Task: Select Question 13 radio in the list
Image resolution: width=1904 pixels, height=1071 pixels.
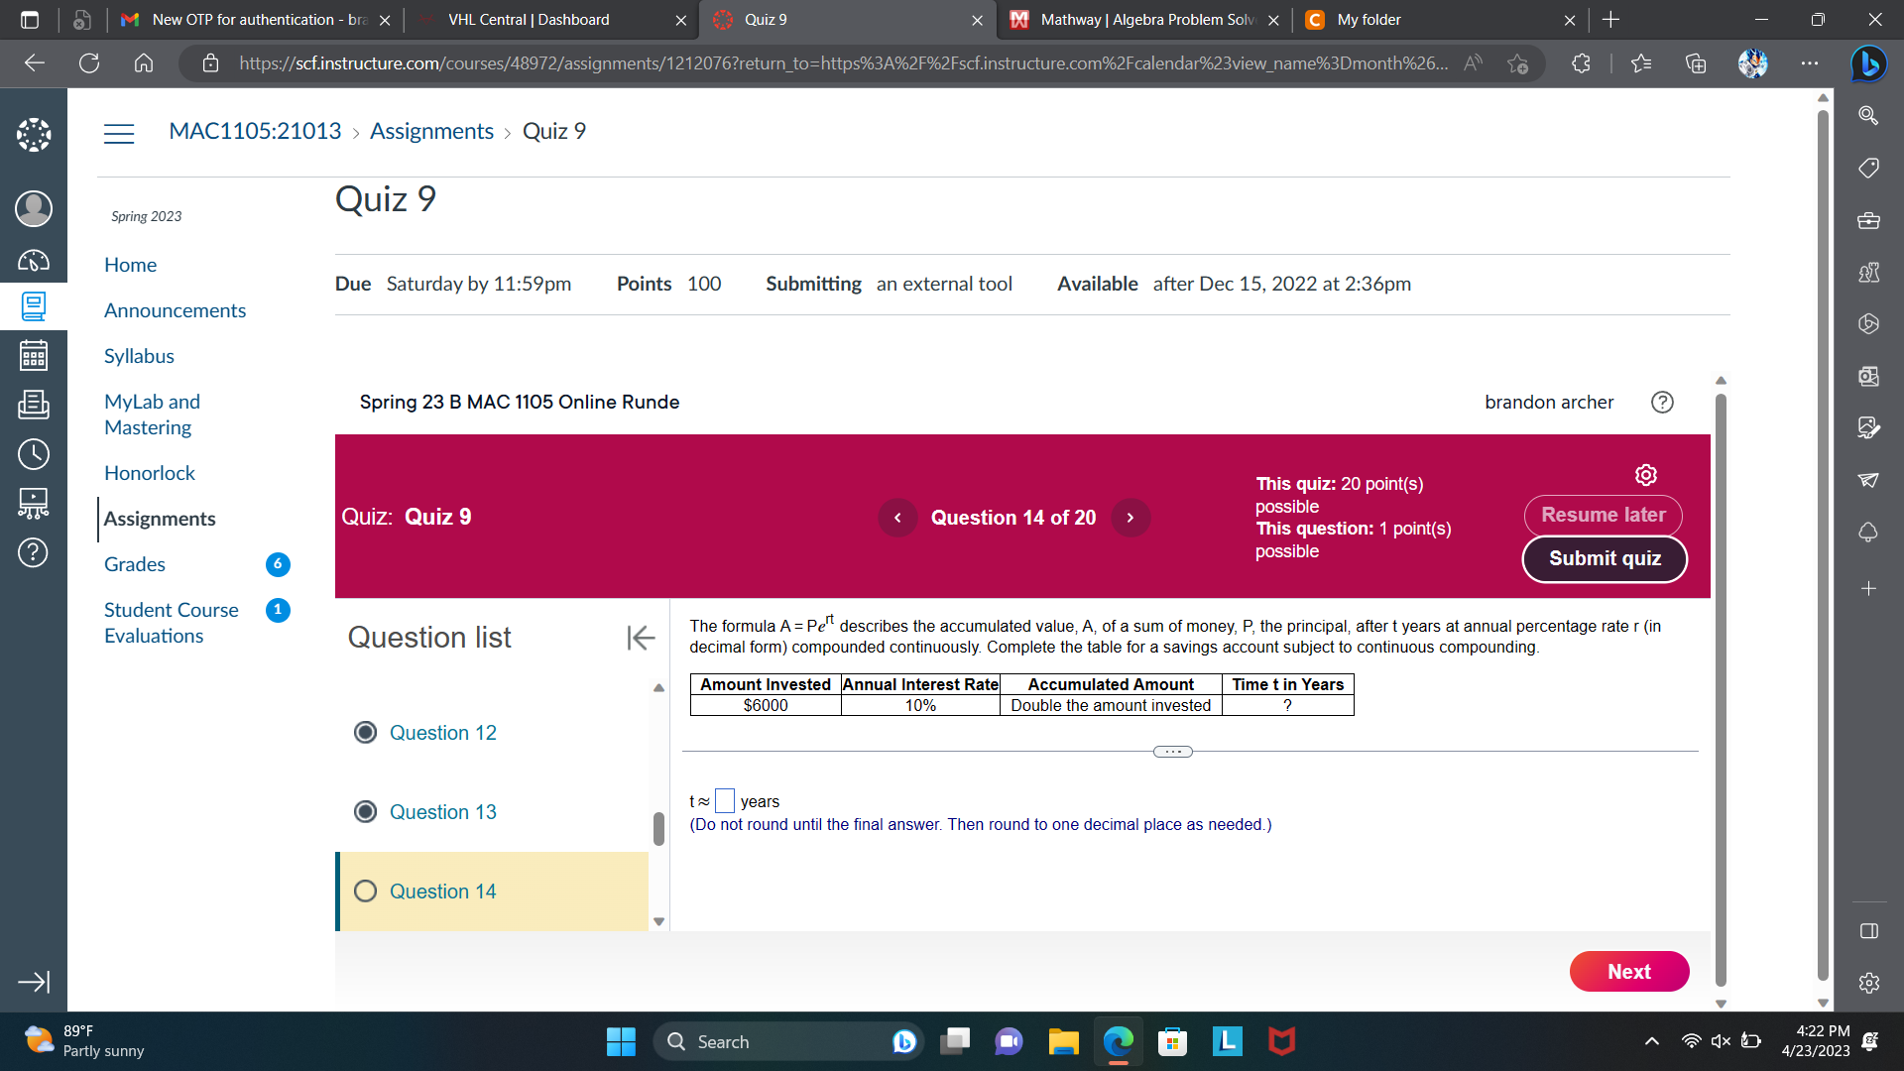Action: coord(365,812)
